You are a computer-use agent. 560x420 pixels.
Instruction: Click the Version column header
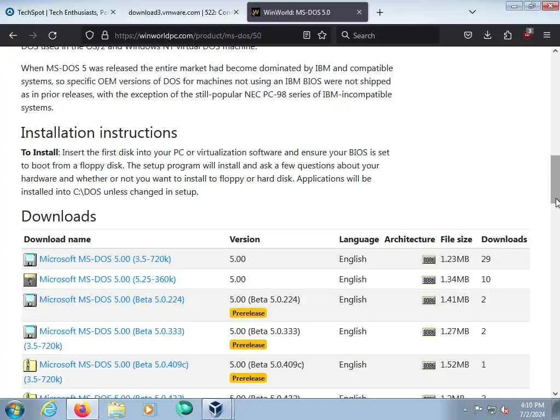[244, 240]
